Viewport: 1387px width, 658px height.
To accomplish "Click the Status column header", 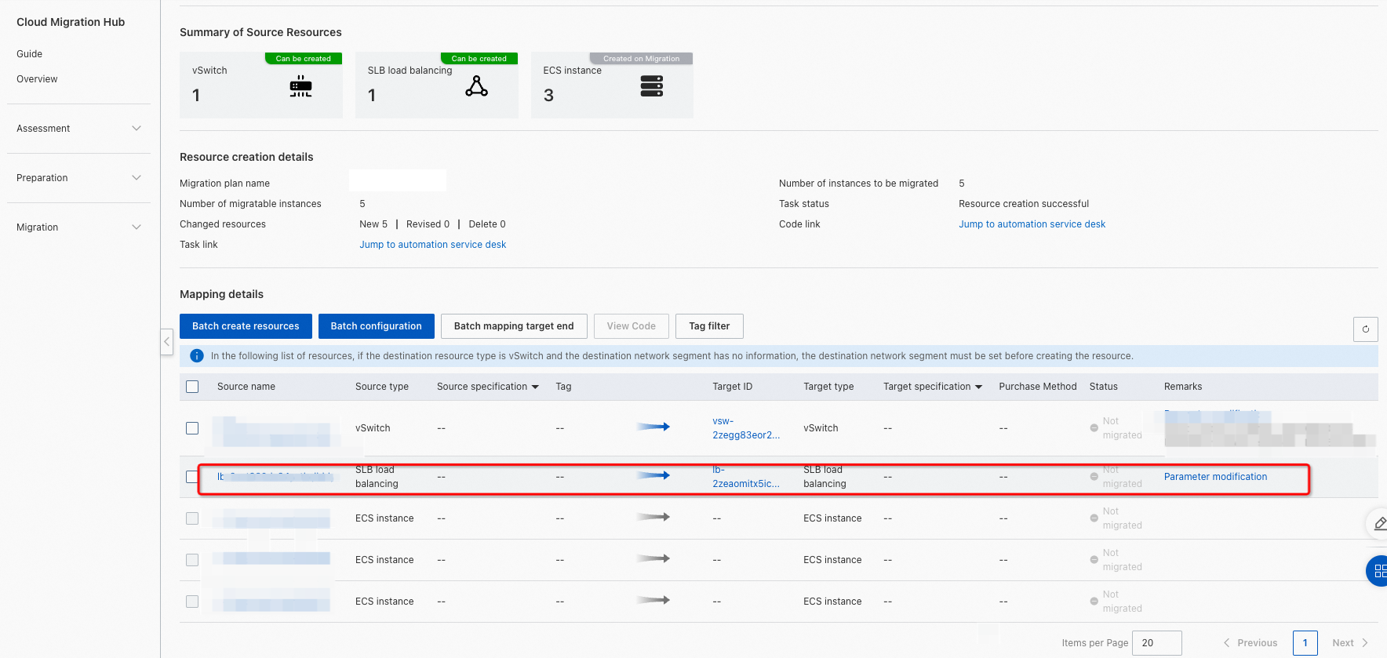I will click(1103, 387).
